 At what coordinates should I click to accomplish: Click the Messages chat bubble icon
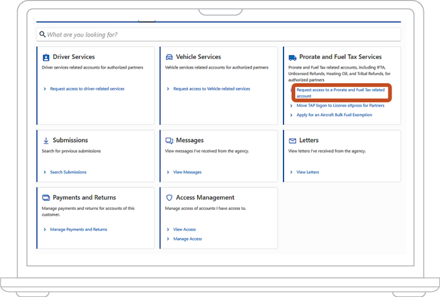(x=169, y=141)
